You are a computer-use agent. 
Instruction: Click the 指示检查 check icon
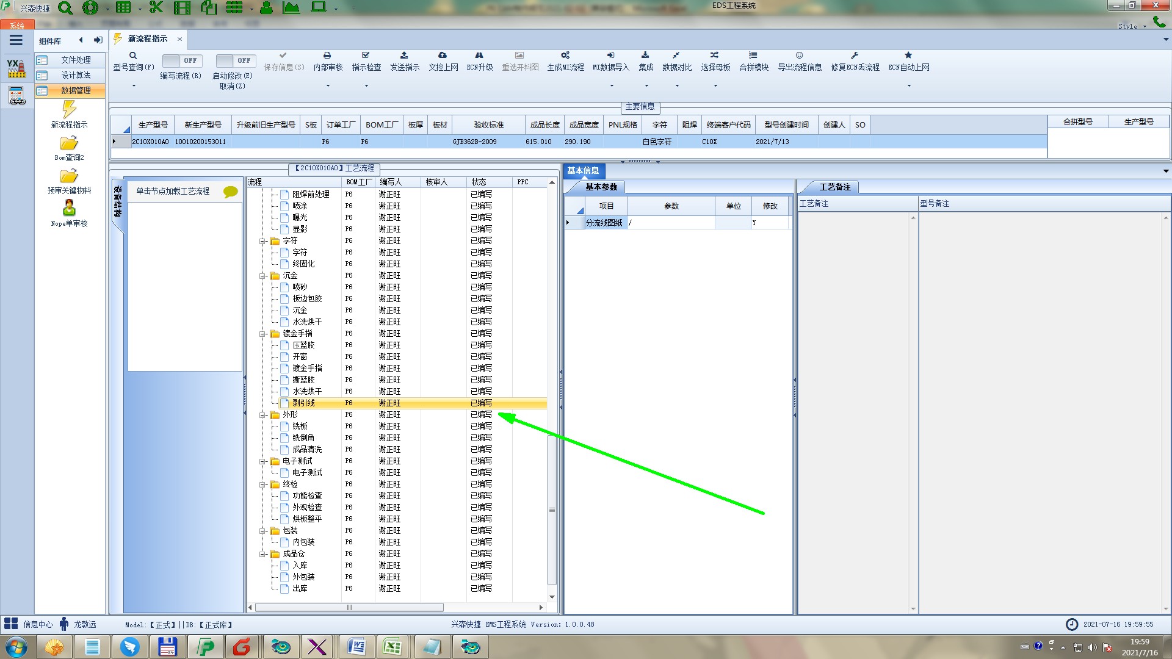click(x=366, y=55)
